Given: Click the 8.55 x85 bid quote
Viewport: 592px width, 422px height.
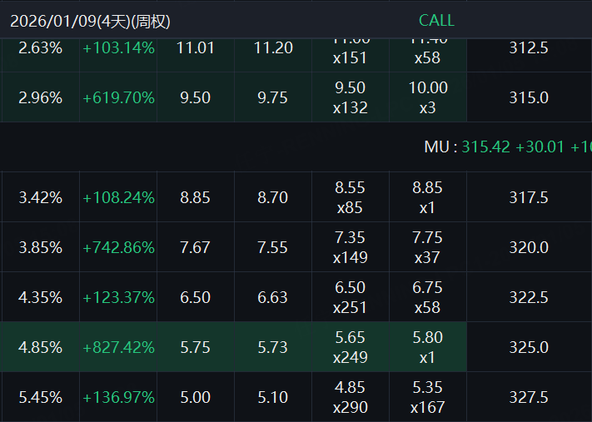Looking at the screenshot, I should 351,197.
